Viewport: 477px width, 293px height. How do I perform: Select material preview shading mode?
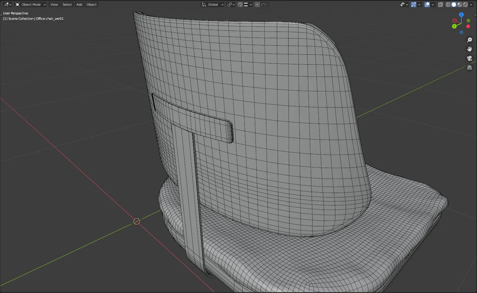tap(460, 5)
